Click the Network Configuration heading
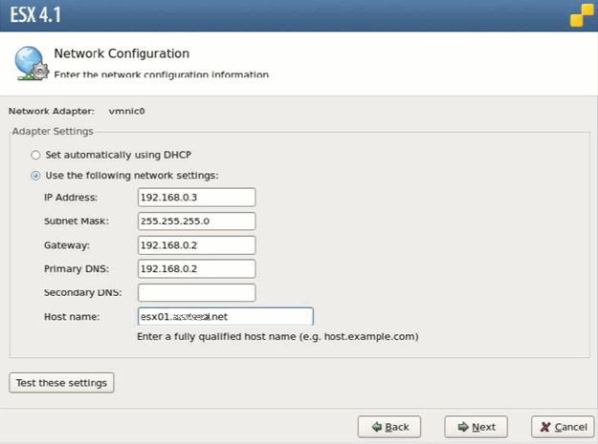 (x=122, y=54)
